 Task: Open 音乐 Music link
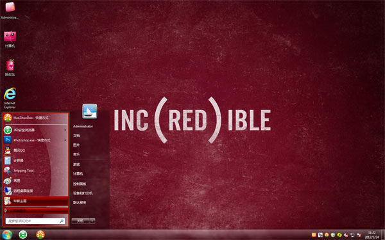click(76, 154)
